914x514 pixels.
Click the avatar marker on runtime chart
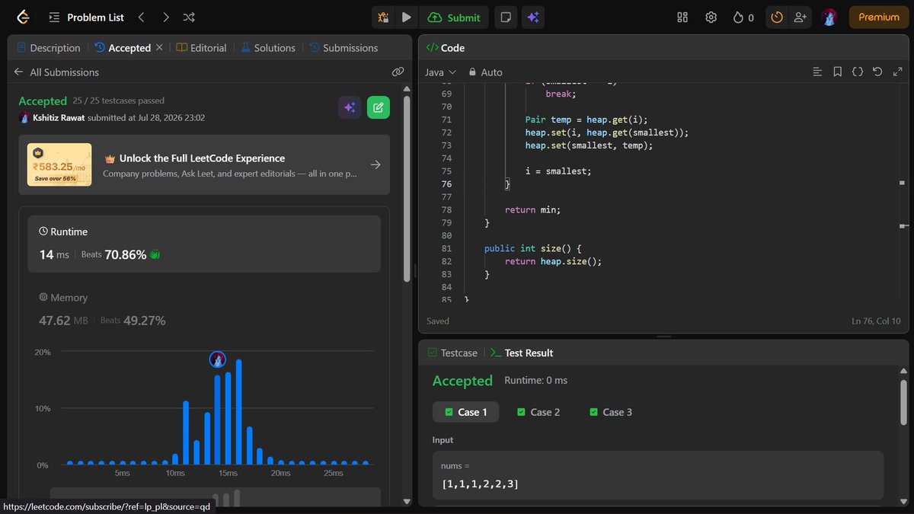(x=218, y=359)
